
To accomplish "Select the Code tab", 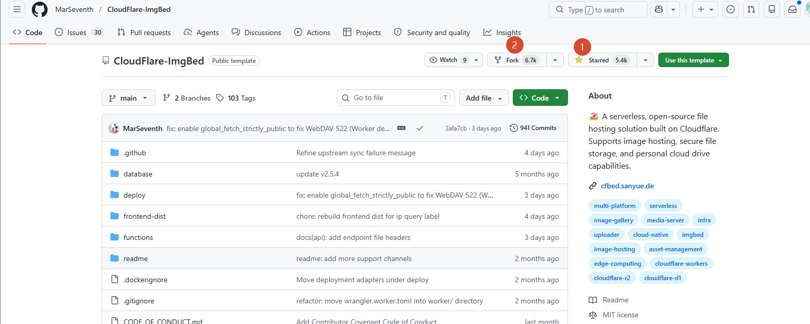I will tap(28, 32).
